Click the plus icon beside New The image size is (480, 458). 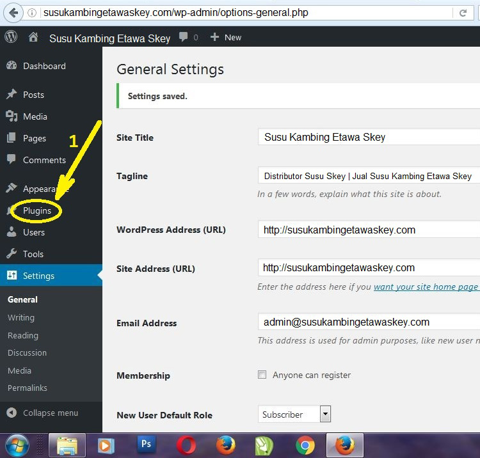(214, 37)
